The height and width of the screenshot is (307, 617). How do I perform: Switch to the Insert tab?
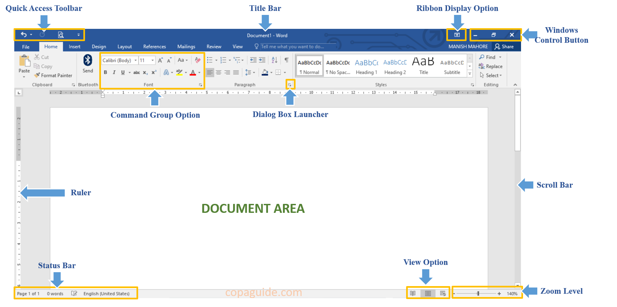pos(74,46)
